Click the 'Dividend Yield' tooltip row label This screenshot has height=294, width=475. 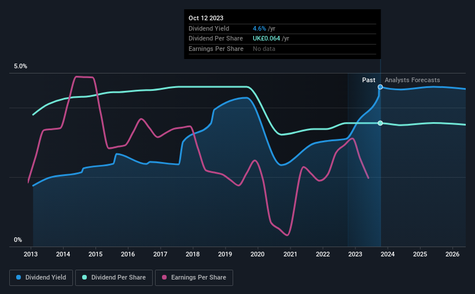pyautogui.click(x=209, y=28)
